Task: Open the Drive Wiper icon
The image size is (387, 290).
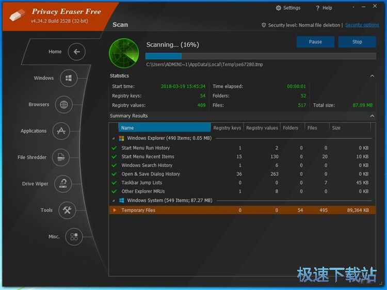Action: tap(63, 184)
